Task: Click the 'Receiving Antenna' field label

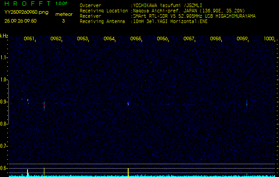Action: point(102,22)
